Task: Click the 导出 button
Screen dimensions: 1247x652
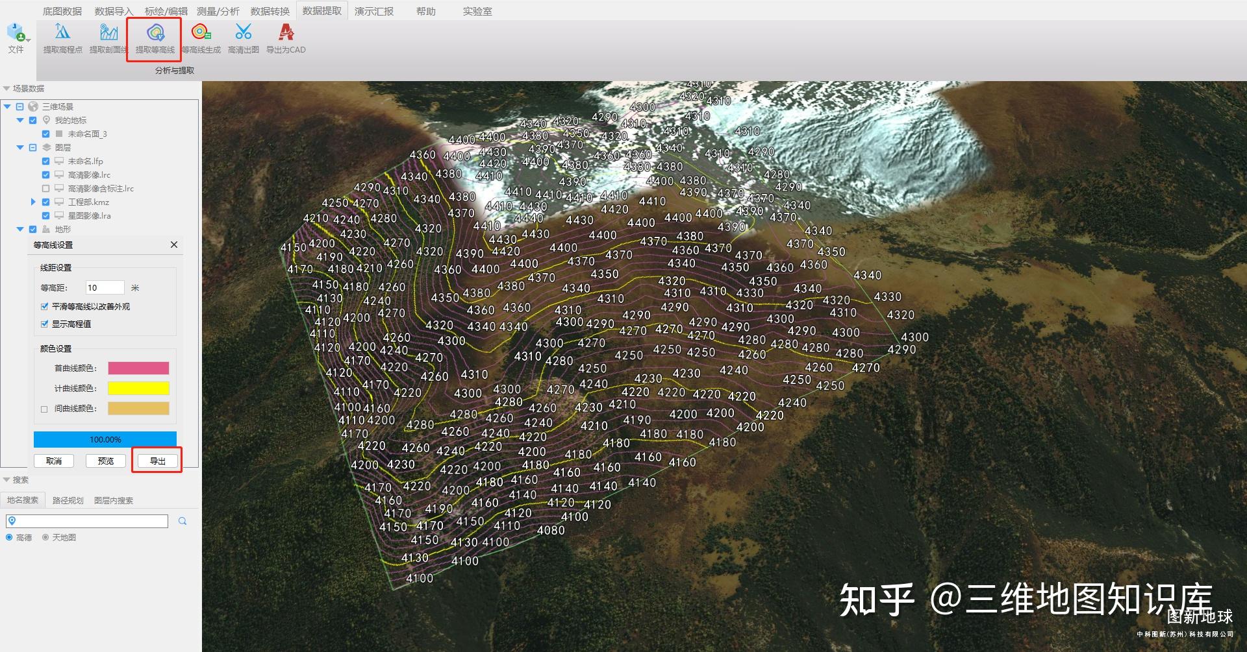Action: (158, 461)
